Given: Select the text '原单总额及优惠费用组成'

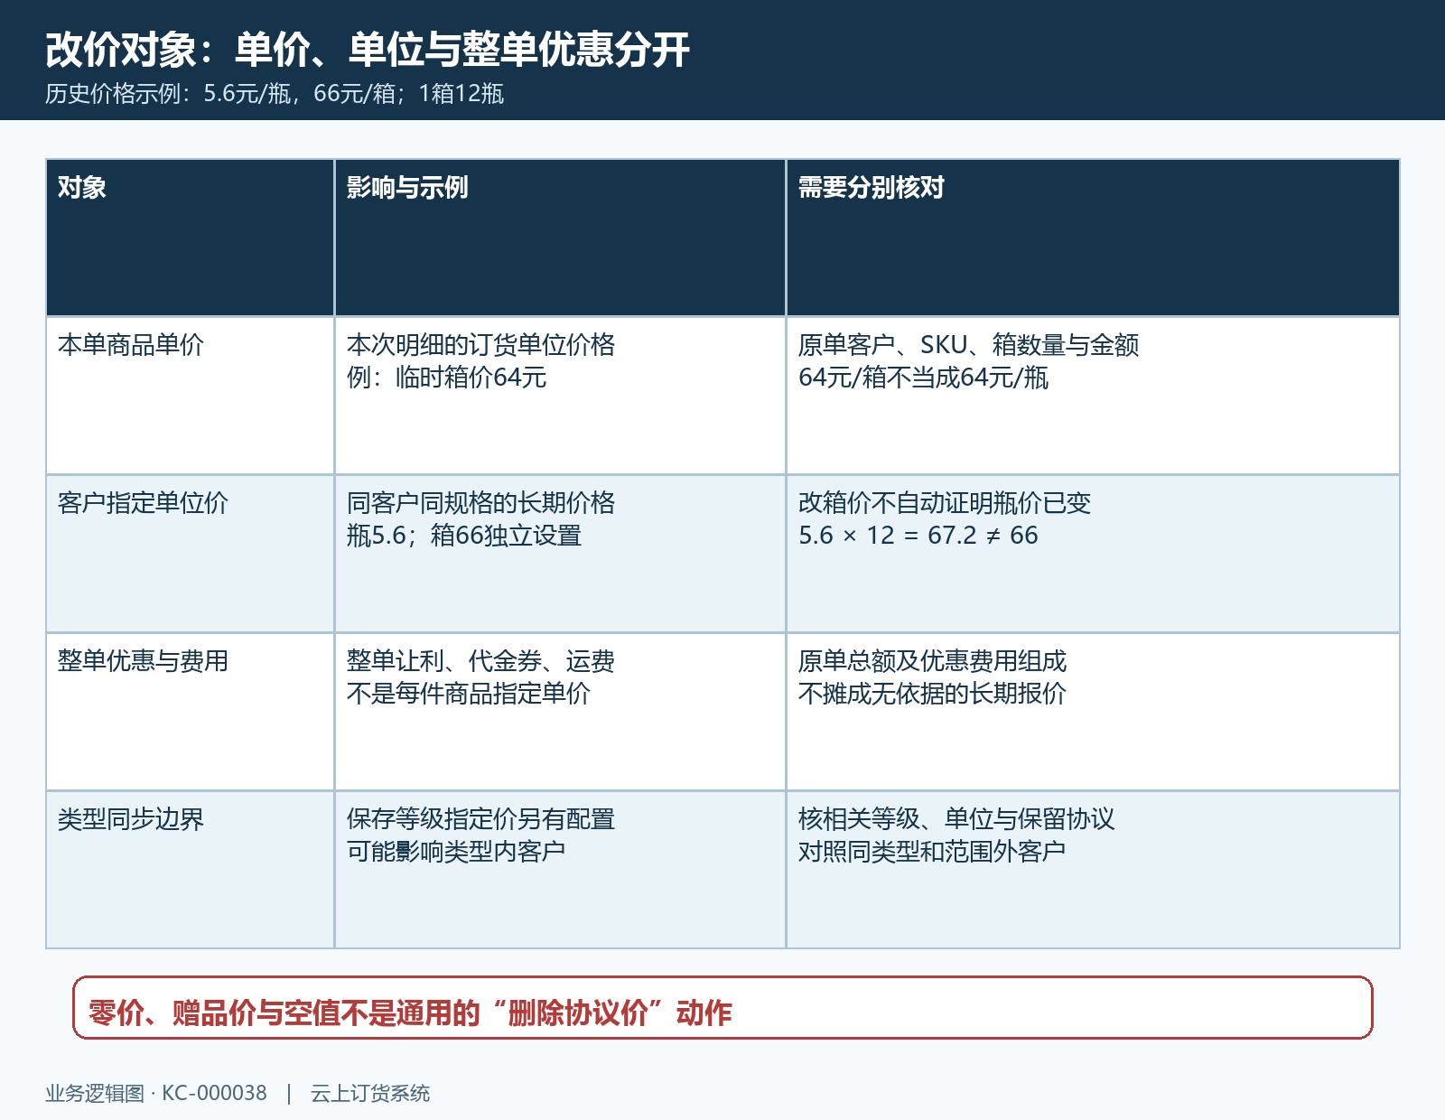Looking at the screenshot, I should point(932,661).
